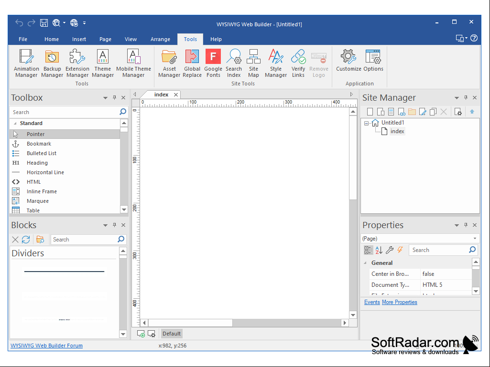Toggle the categorized view in Properties
Viewport: 490px width, 367px height.
(368, 250)
